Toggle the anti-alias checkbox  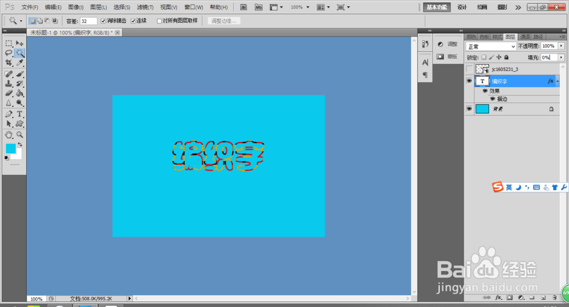pos(103,21)
